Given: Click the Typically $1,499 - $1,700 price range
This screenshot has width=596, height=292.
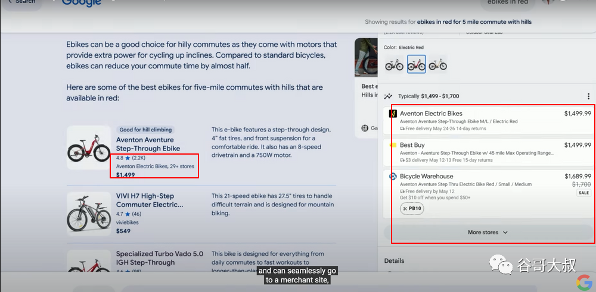Looking at the screenshot, I should [429, 96].
